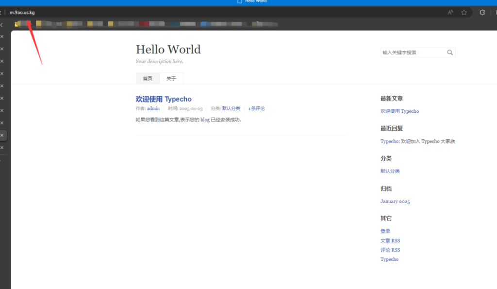Image resolution: width=497 pixels, height=289 pixels.
Task: Open the 评论 RSS feed link
Action: point(390,250)
